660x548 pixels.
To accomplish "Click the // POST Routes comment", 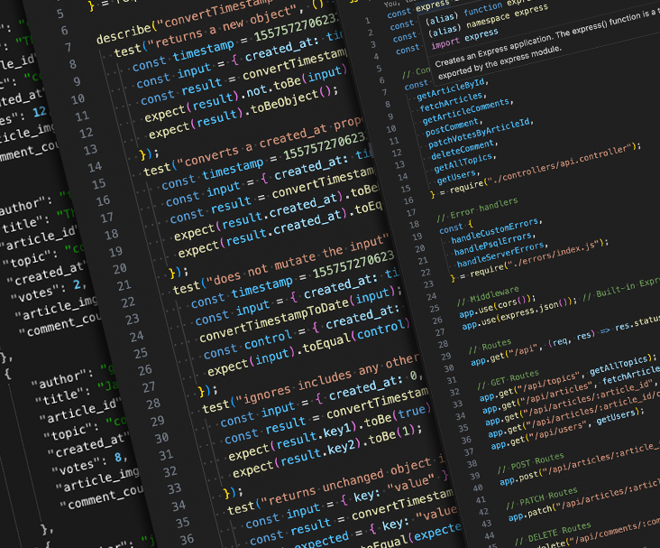I will [530, 464].
